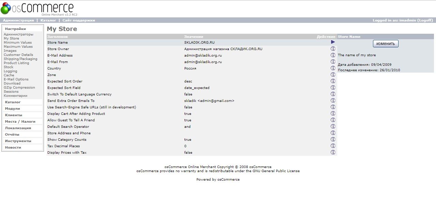Click the Logoff link

[425, 20]
